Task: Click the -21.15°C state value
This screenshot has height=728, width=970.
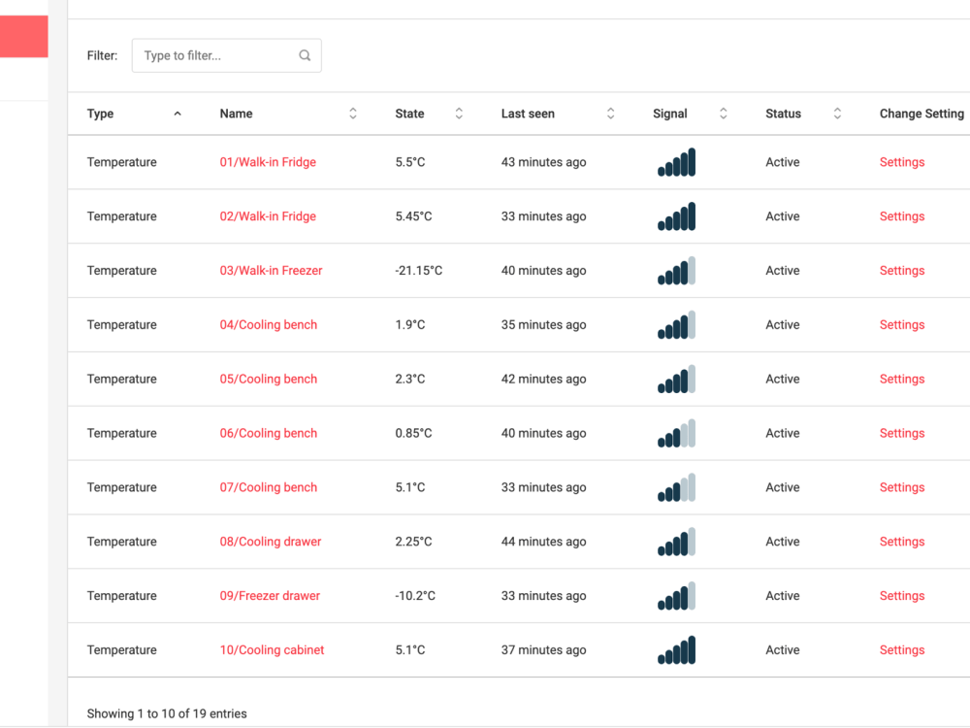Action: 419,271
